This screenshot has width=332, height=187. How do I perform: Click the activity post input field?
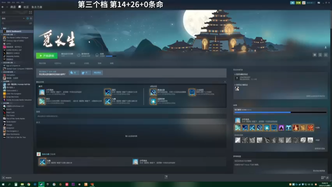[131, 116]
